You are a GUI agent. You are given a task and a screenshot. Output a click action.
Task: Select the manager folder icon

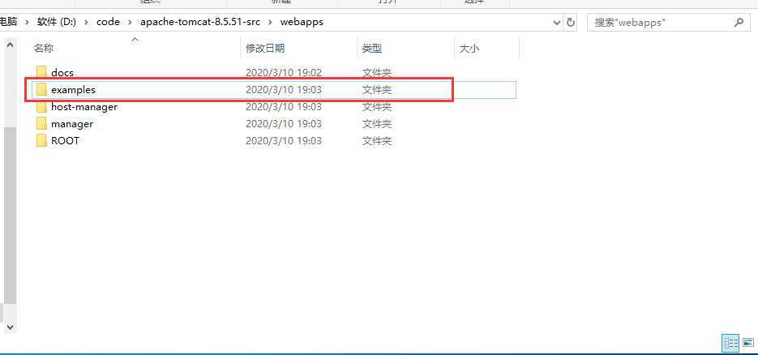(x=42, y=124)
